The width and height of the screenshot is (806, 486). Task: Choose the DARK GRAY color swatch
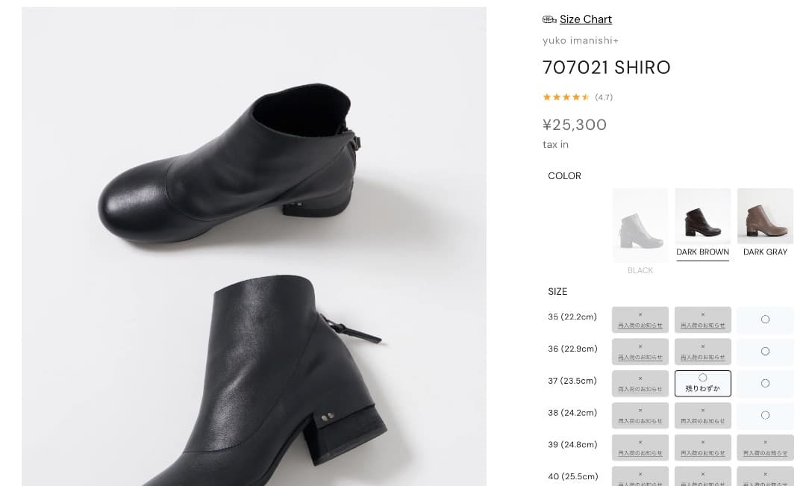click(x=765, y=216)
